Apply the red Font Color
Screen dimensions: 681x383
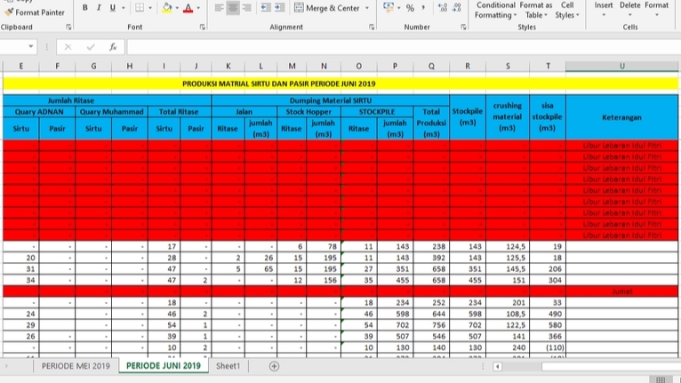188,7
